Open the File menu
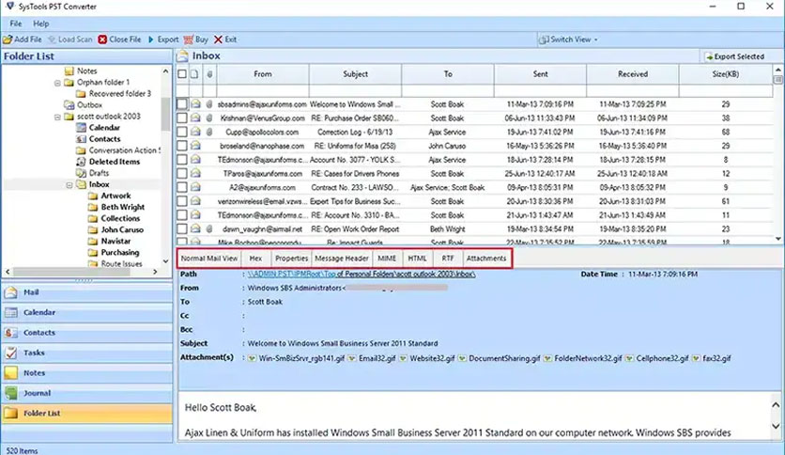 tap(16, 24)
